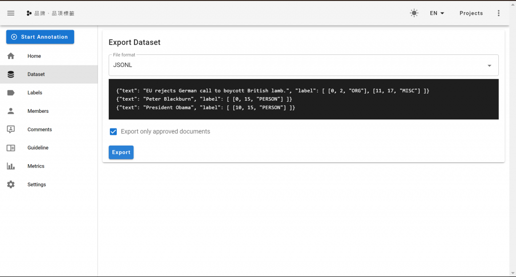Open the EN language dropdown
The height and width of the screenshot is (277, 516).
click(437, 13)
